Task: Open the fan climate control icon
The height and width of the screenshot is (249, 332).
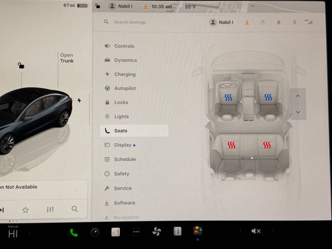Action: tap(156, 231)
